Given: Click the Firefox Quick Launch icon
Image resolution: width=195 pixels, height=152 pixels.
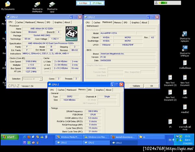Looking at the screenshot, I should [x=29, y=137].
